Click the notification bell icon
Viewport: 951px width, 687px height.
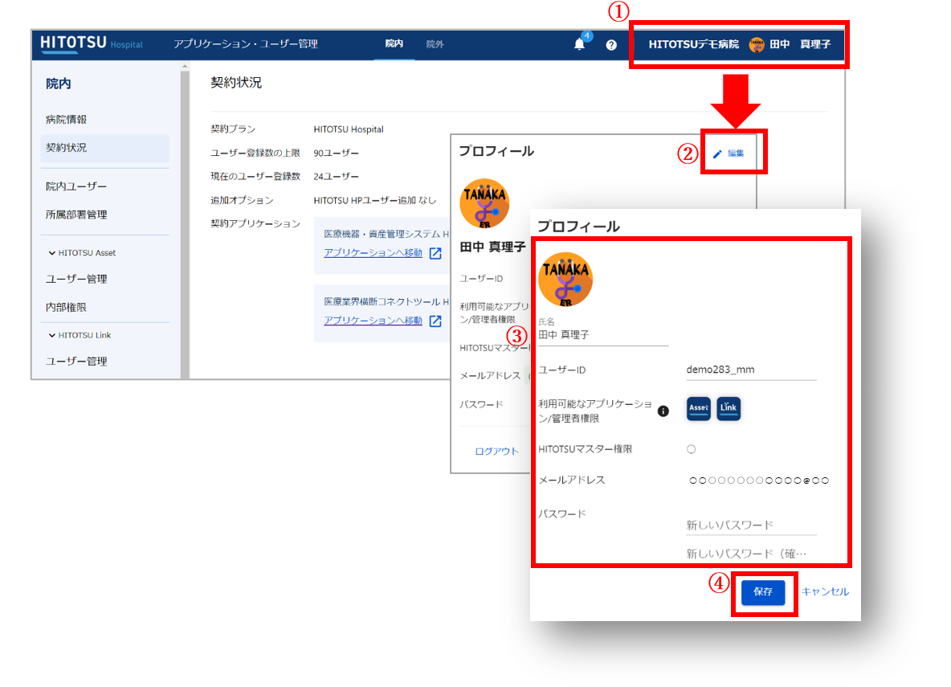[x=579, y=45]
